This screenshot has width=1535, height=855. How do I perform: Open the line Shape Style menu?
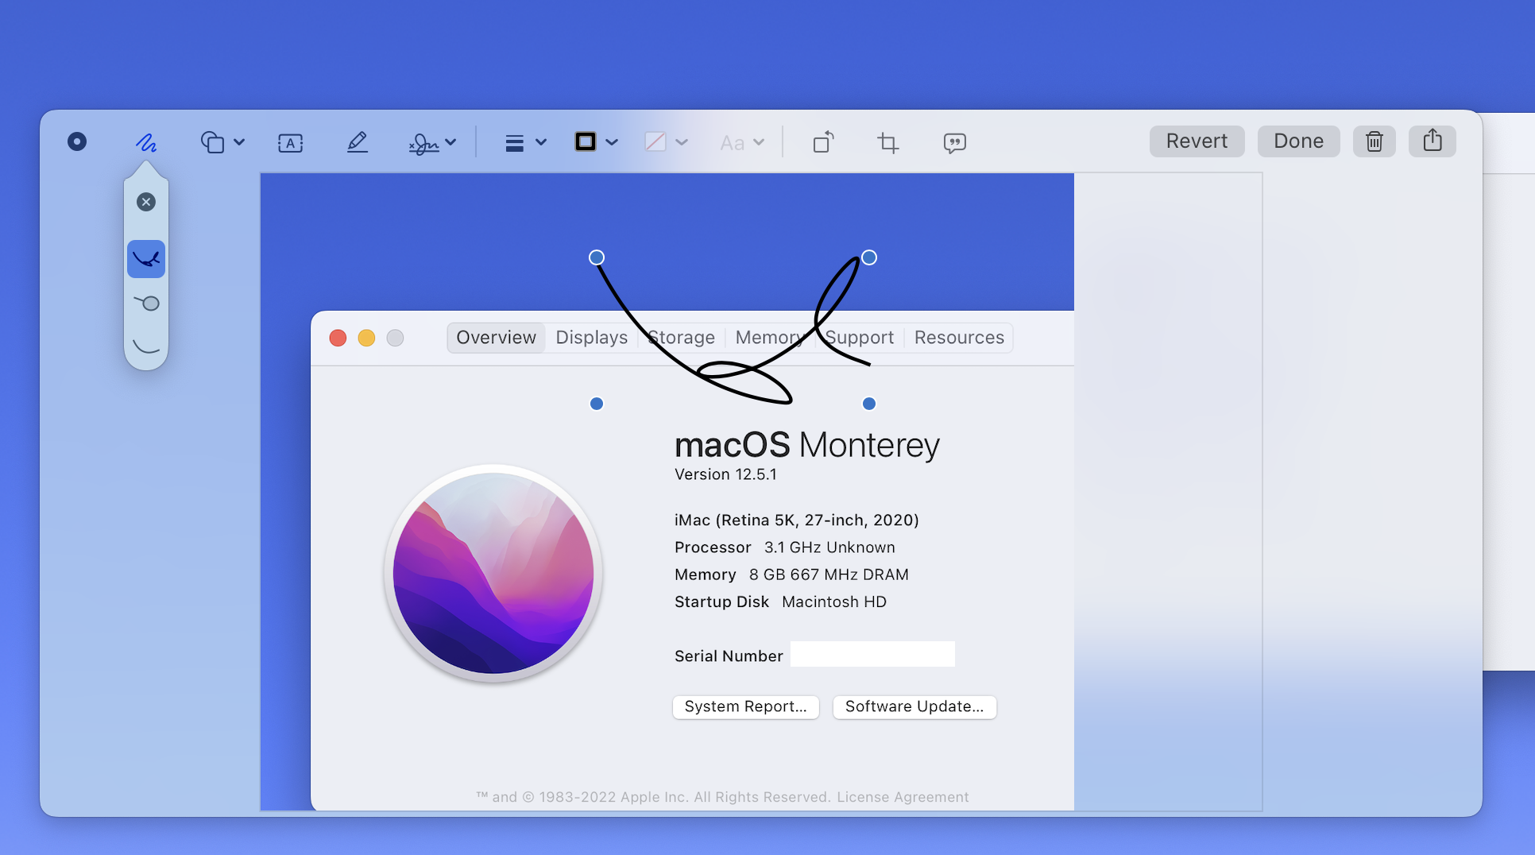click(x=515, y=143)
